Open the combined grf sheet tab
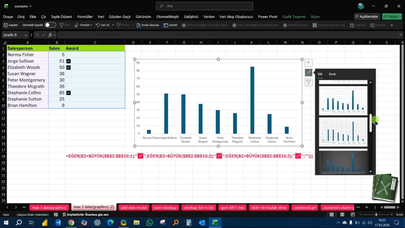This screenshot has width=405, height=228. click(x=305, y=207)
